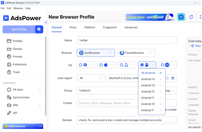Select Android 10 in the list
202x132 pixels.
152,104
